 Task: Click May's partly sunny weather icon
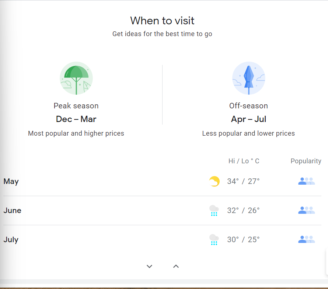click(x=214, y=181)
